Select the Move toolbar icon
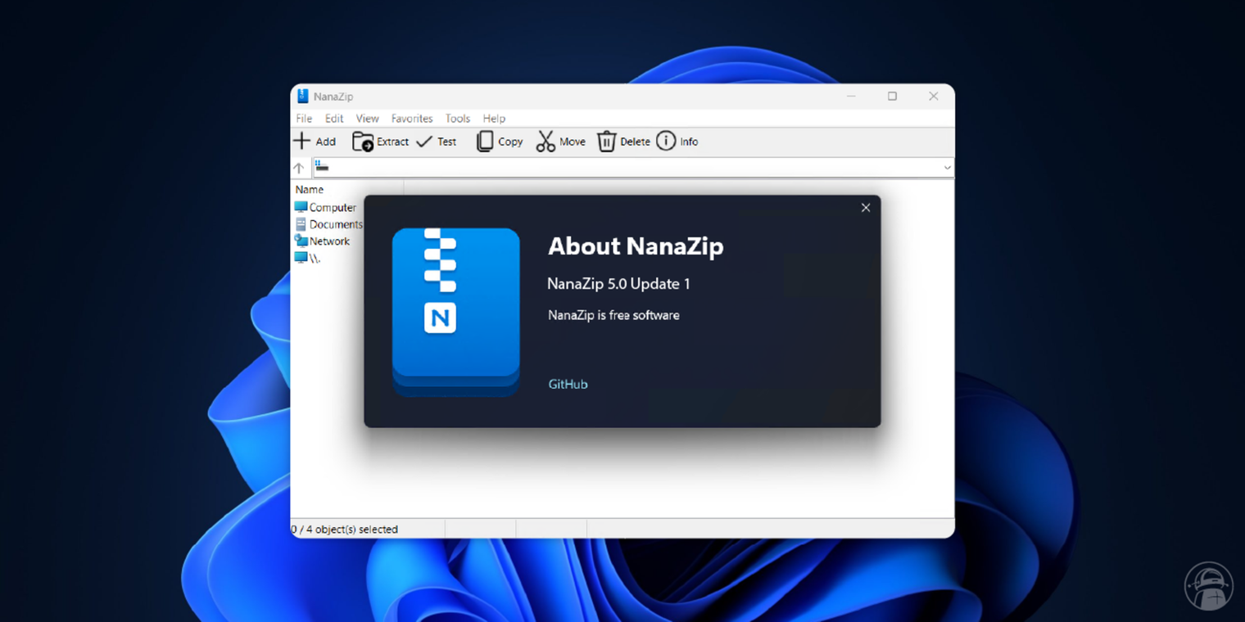The height and width of the screenshot is (622, 1245). click(x=546, y=141)
